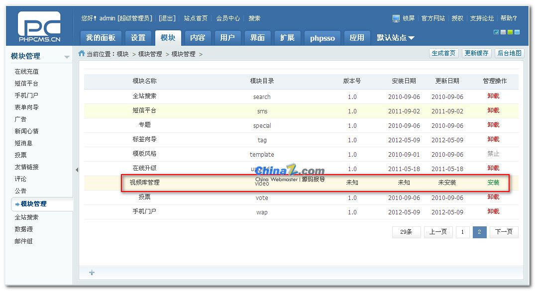Expand the 模块管理 sidebar header arrow
Image resolution: width=535 pixels, height=291 pixels.
pos(67,57)
